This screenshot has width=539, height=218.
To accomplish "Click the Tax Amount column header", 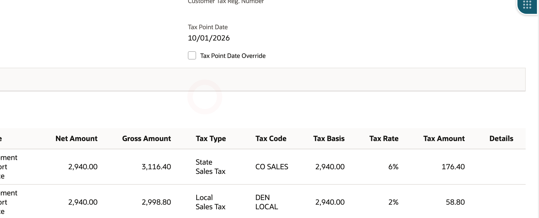I will click(444, 138).
